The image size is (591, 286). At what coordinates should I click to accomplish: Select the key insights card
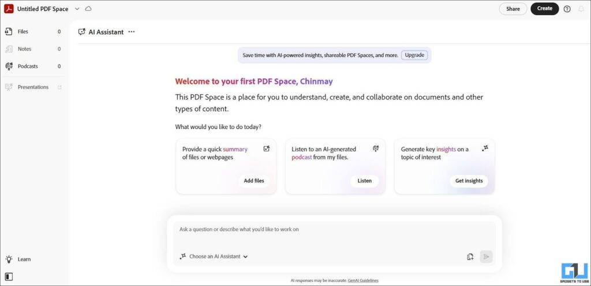point(444,166)
